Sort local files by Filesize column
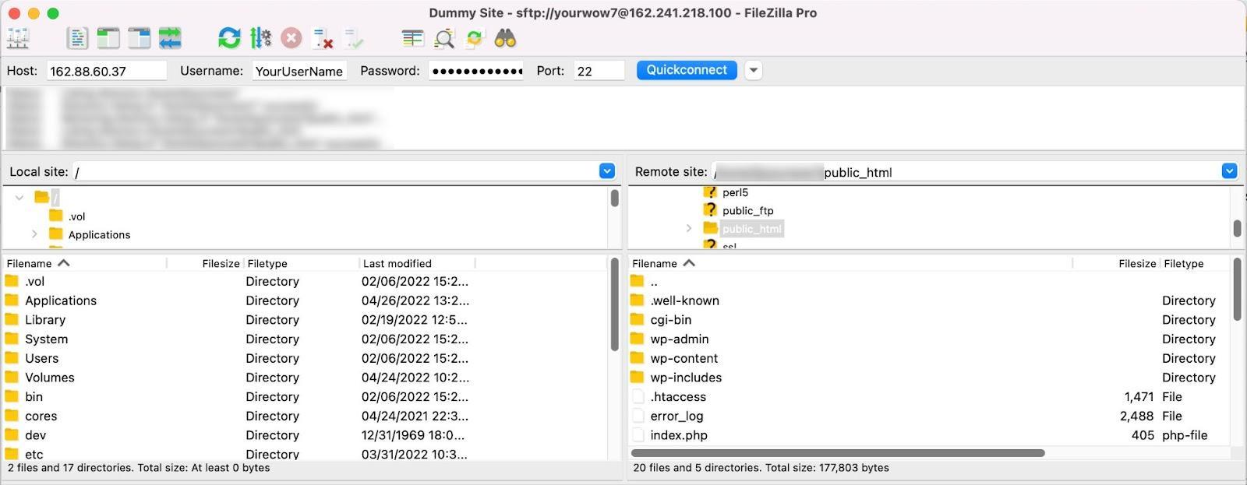This screenshot has height=485, width=1247. point(204,263)
